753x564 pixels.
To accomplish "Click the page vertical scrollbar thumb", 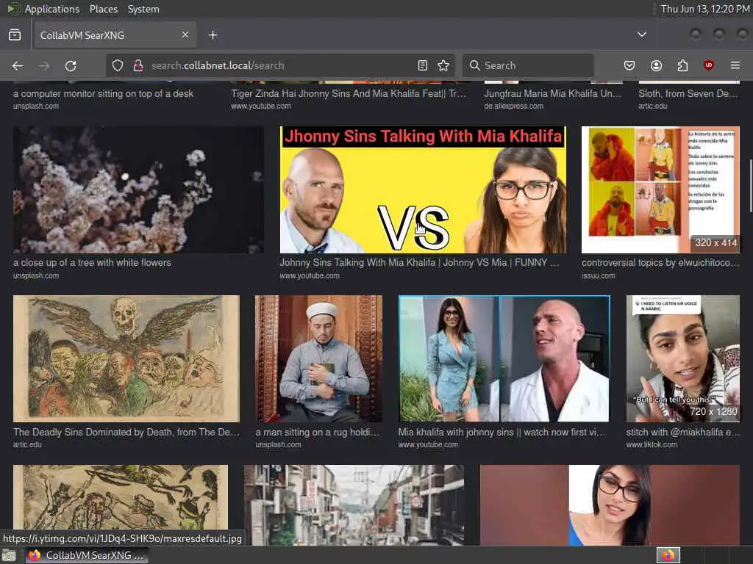I will coord(750,186).
